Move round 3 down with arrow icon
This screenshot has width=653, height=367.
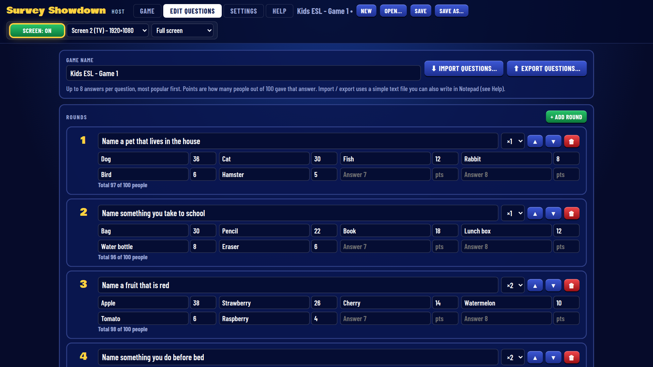(x=553, y=285)
